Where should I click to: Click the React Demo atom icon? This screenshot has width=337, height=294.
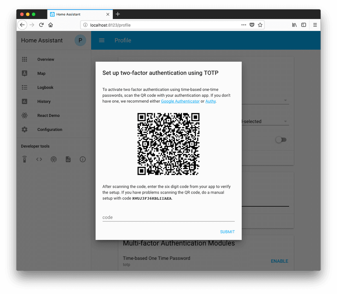click(x=24, y=115)
